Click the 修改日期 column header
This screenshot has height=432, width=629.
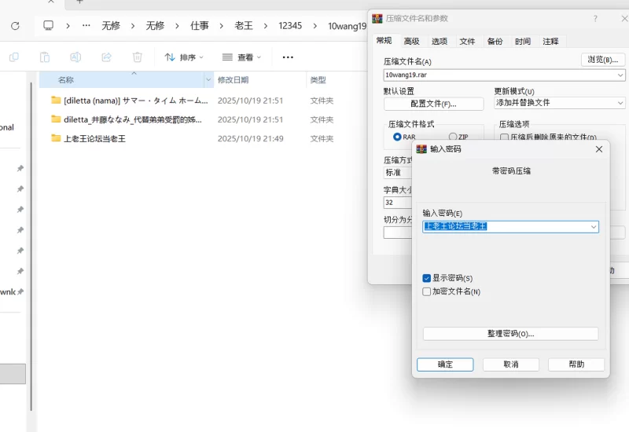[260, 80]
